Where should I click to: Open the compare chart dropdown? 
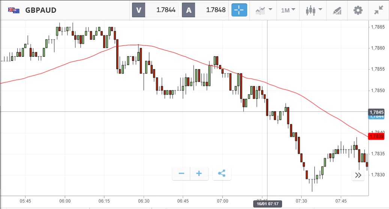(264, 10)
